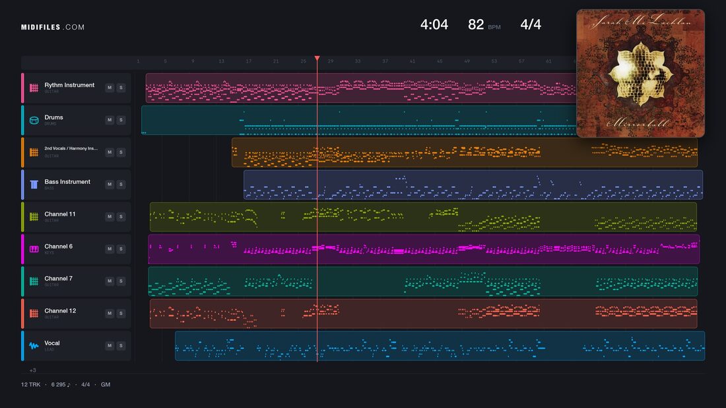
Task: Click the 12 TRK status bar entry
Action: (x=30, y=384)
